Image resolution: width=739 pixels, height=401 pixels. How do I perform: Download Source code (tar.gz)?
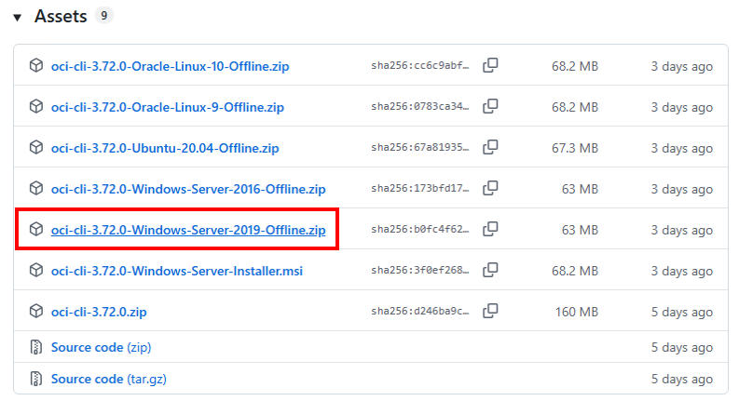108,379
